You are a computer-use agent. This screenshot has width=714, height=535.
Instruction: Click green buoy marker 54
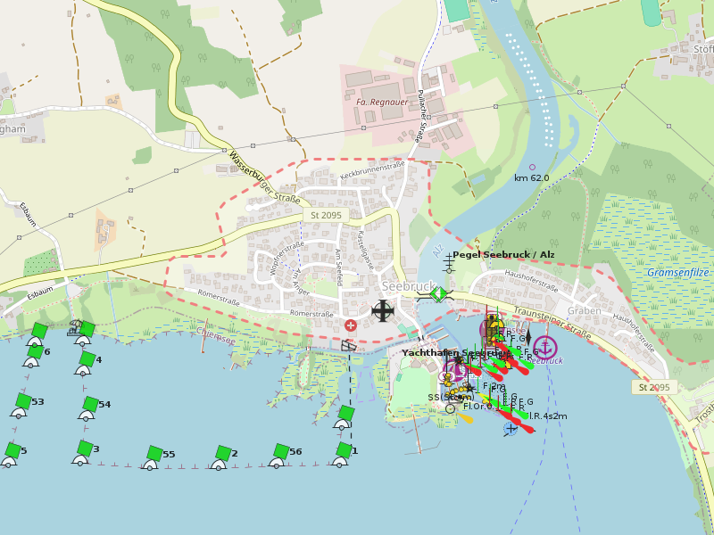click(x=89, y=405)
